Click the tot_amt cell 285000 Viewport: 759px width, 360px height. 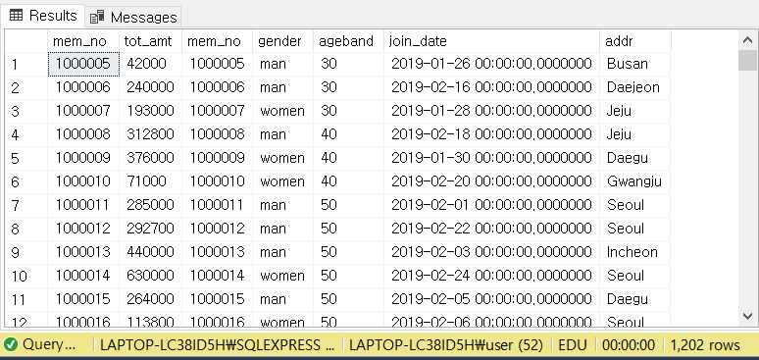point(151,205)
